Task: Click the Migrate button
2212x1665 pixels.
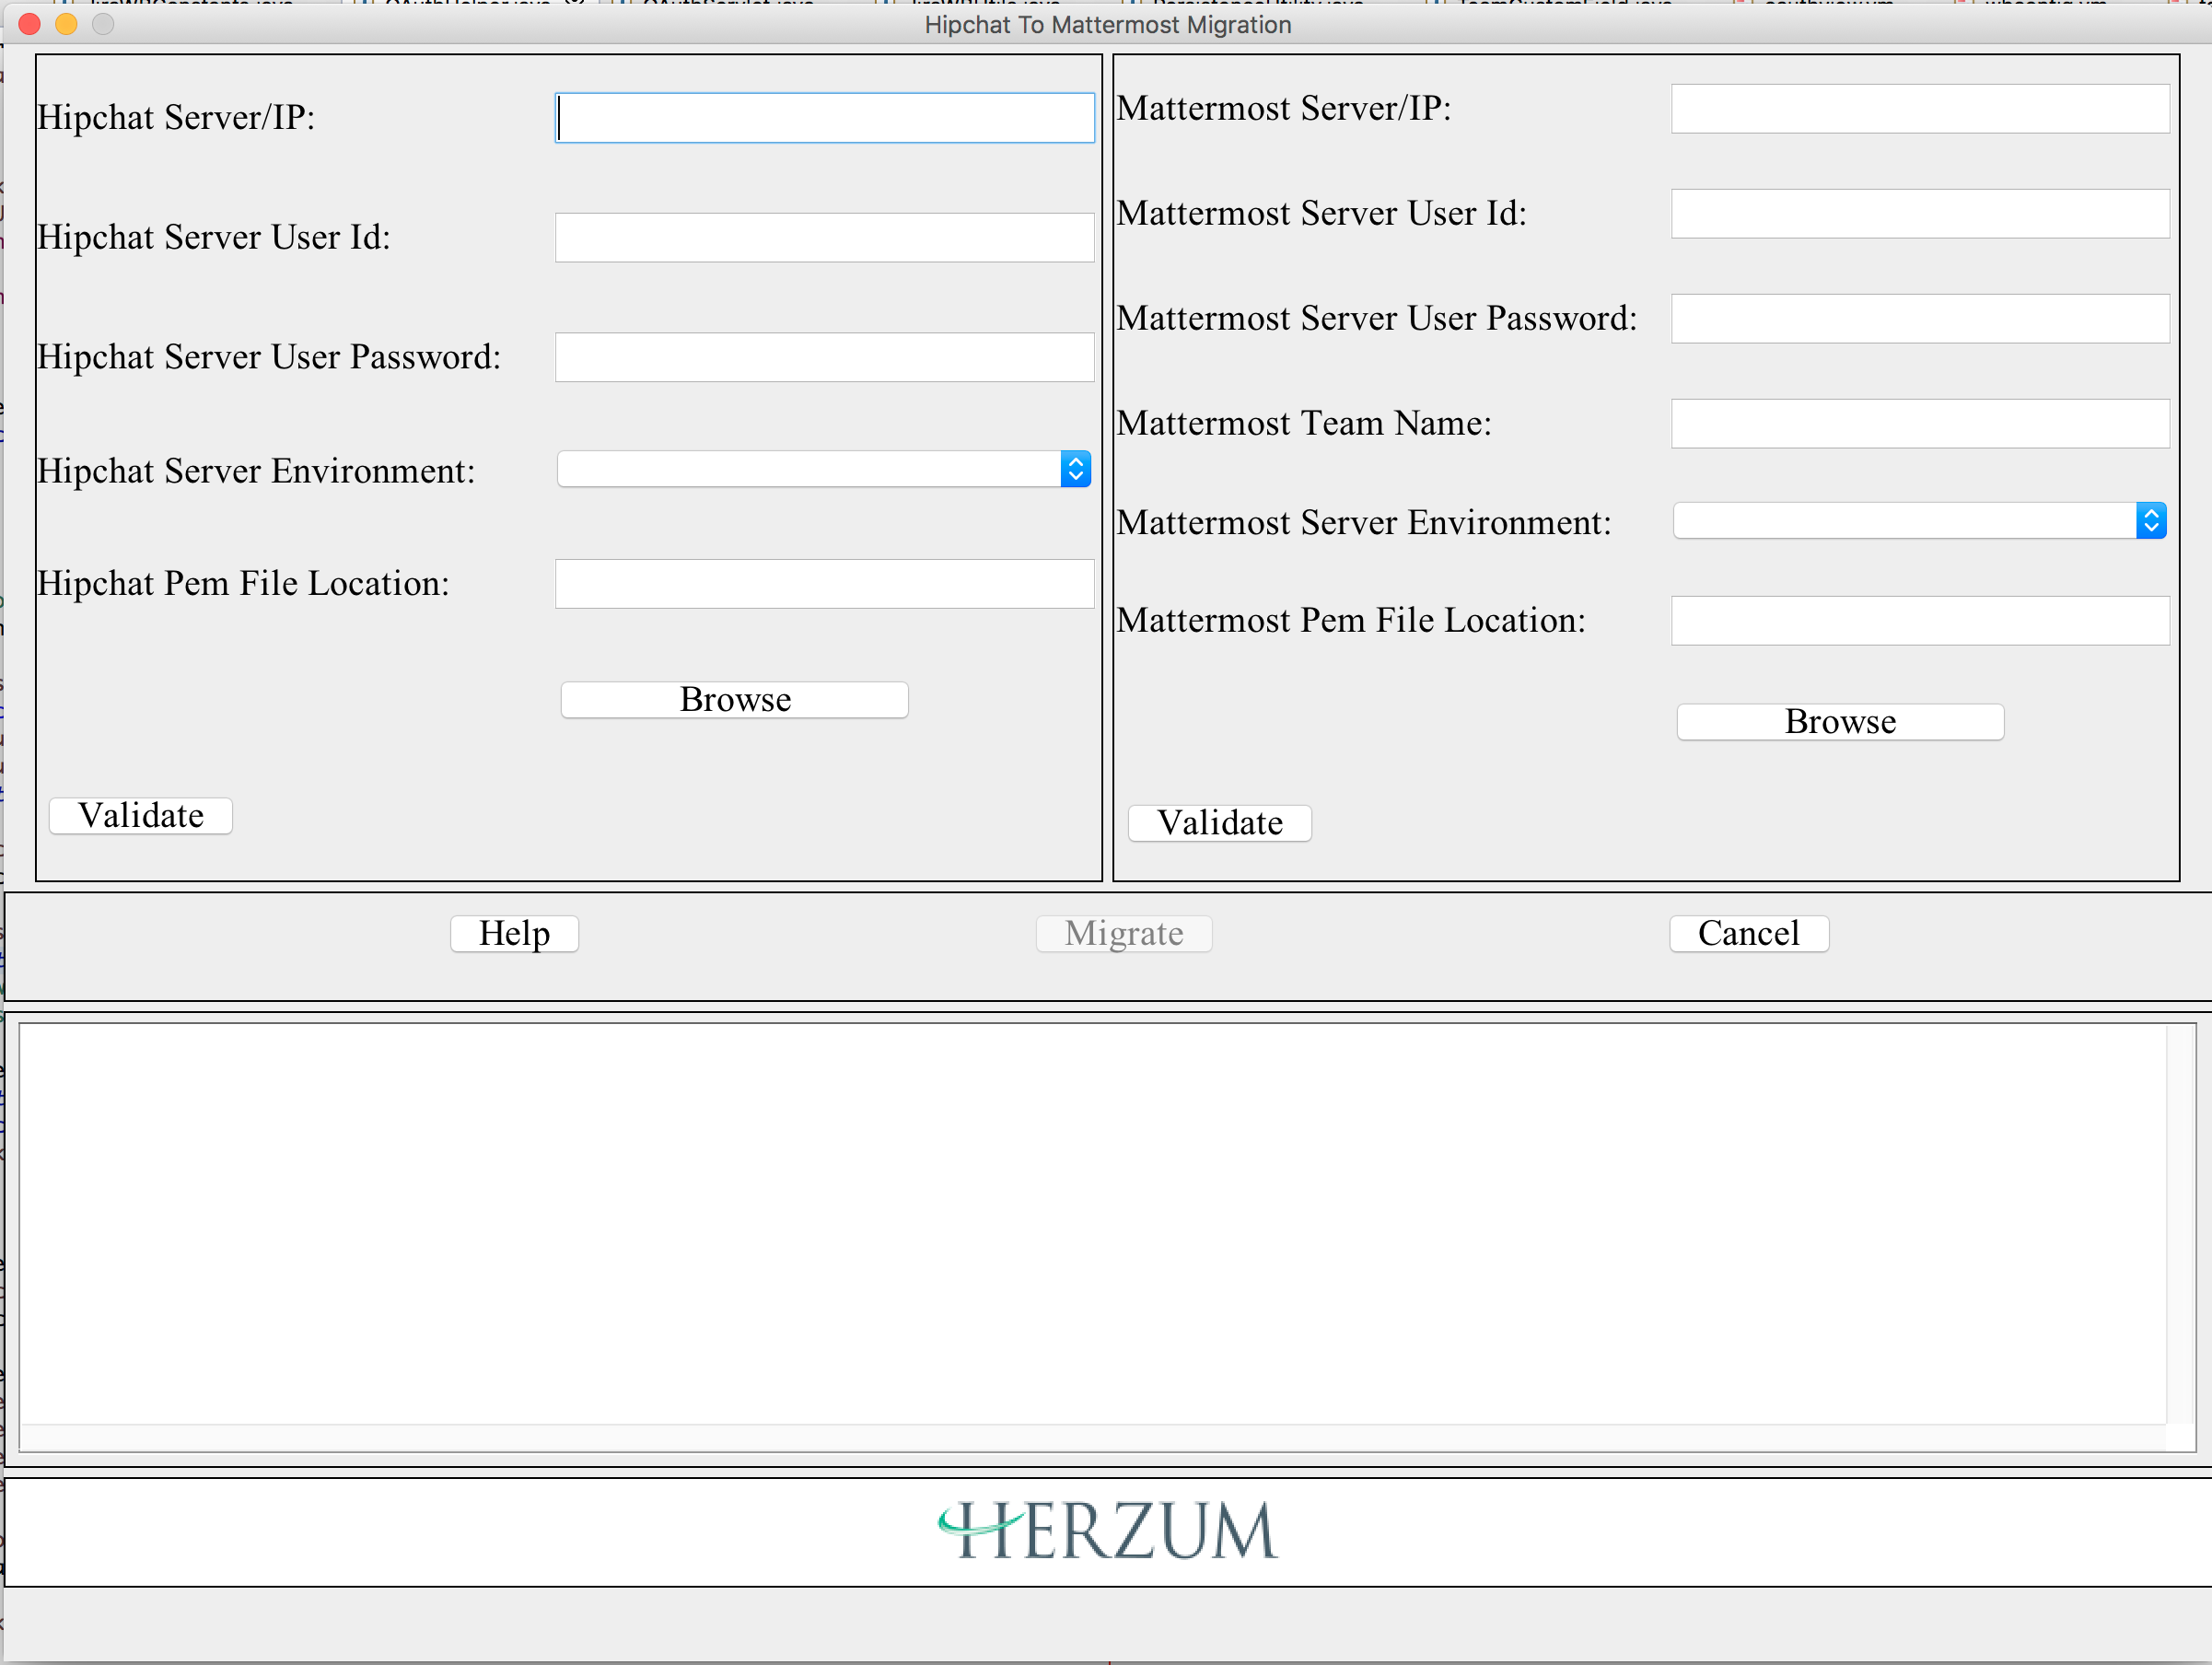Action: pyautogui.click(x=1124, y=934)
